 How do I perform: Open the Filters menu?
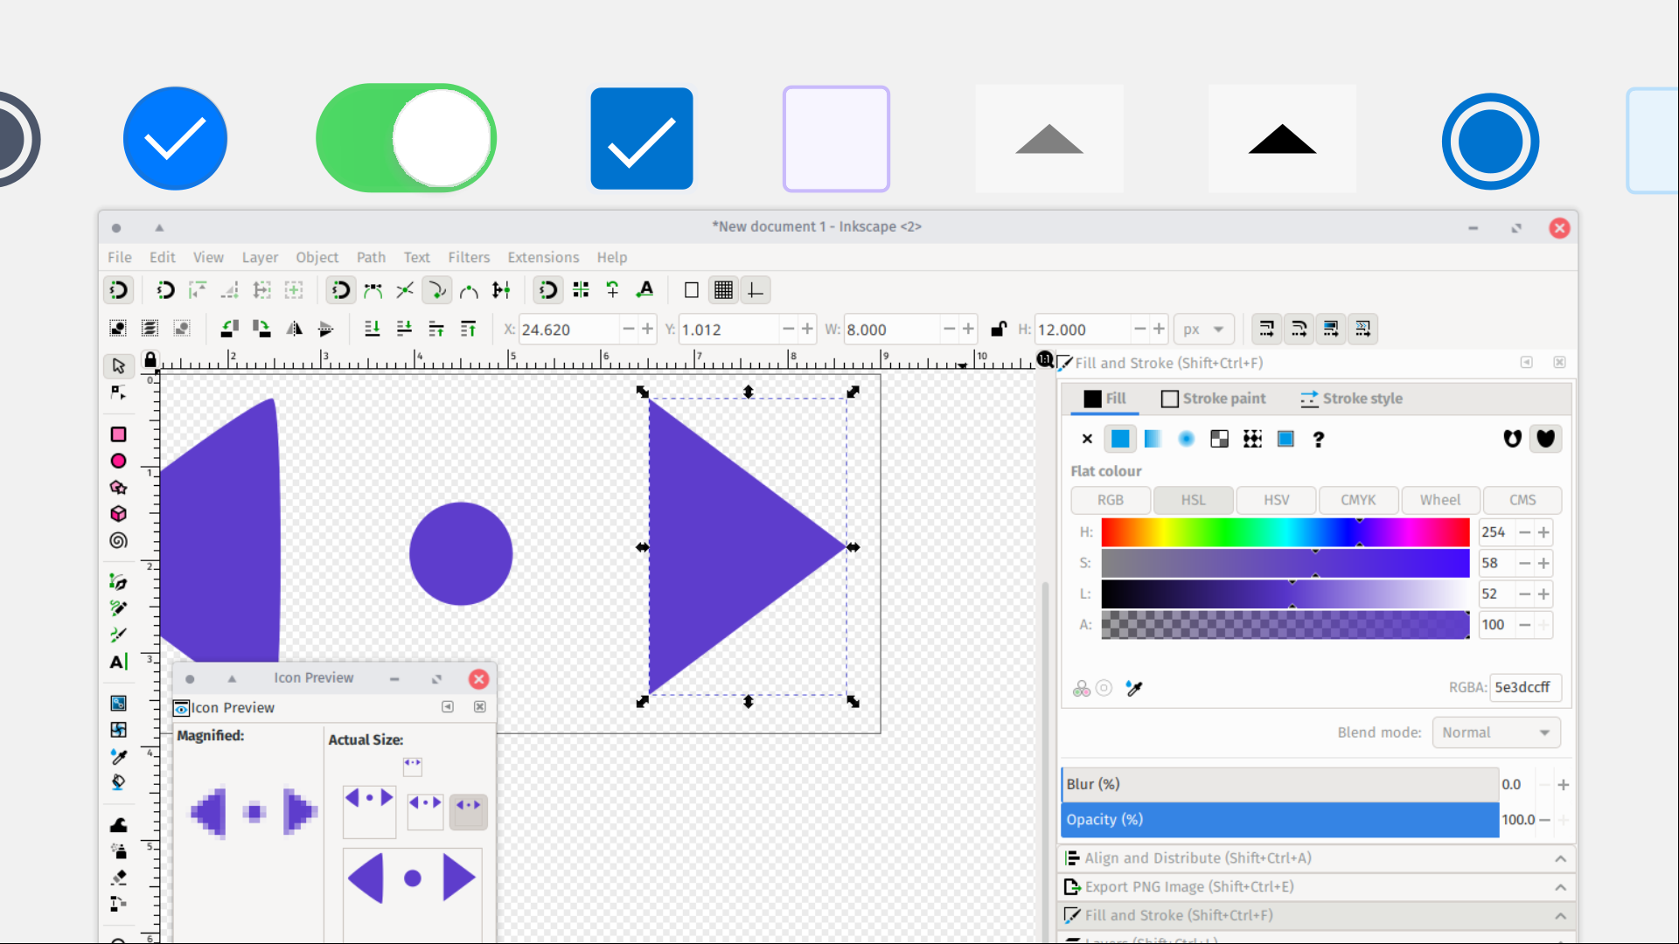469,257
